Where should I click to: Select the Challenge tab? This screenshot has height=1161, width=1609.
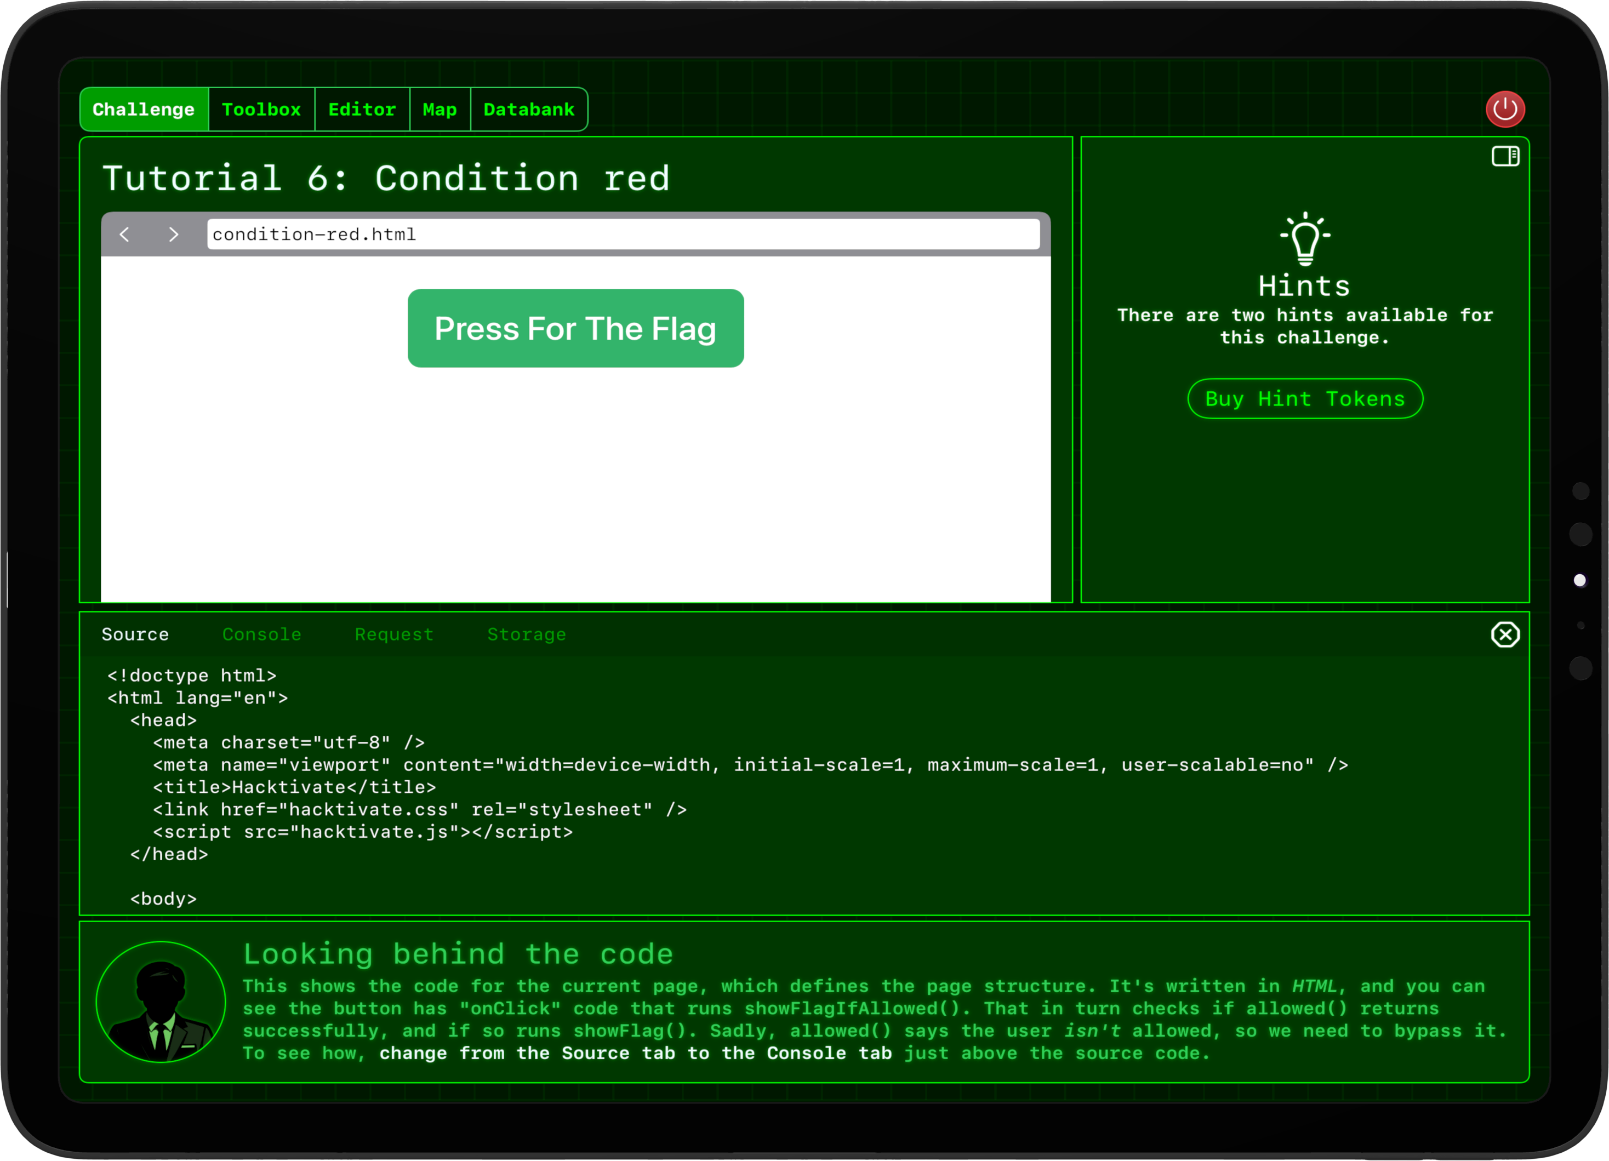(144, 109)
